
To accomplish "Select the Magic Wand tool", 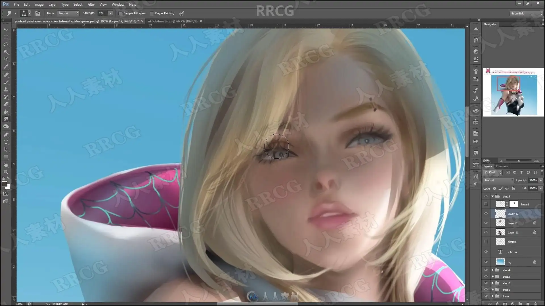I will [x=6, y=52].
